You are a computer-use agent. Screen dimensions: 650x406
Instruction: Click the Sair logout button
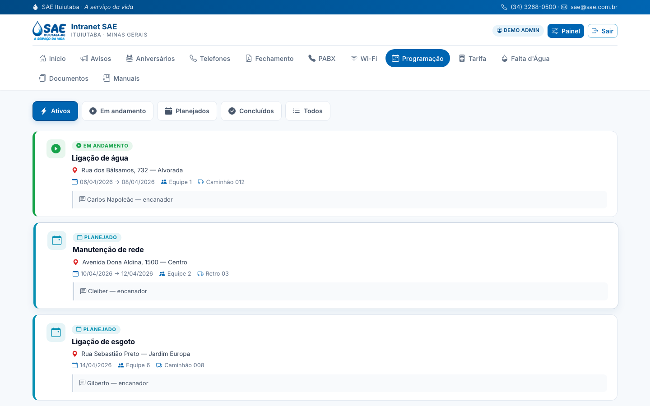[x=602, y=31]
